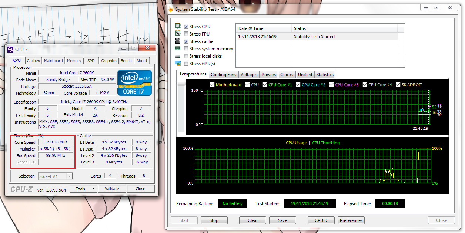The image size is (465, 233).
Task: Click the Save button
Action: click(x=282, y=220)
